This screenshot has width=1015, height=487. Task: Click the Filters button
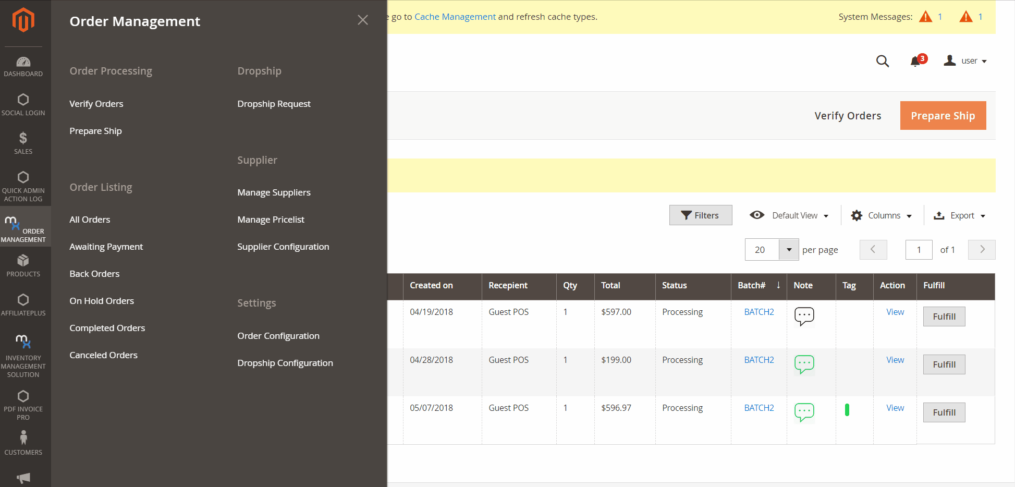tap(700, 215)
